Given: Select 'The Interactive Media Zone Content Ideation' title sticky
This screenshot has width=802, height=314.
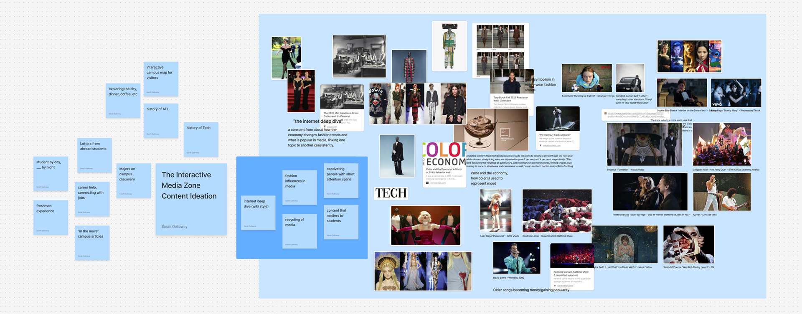Looking at the screenshot, I should click(x=191, y=199).
